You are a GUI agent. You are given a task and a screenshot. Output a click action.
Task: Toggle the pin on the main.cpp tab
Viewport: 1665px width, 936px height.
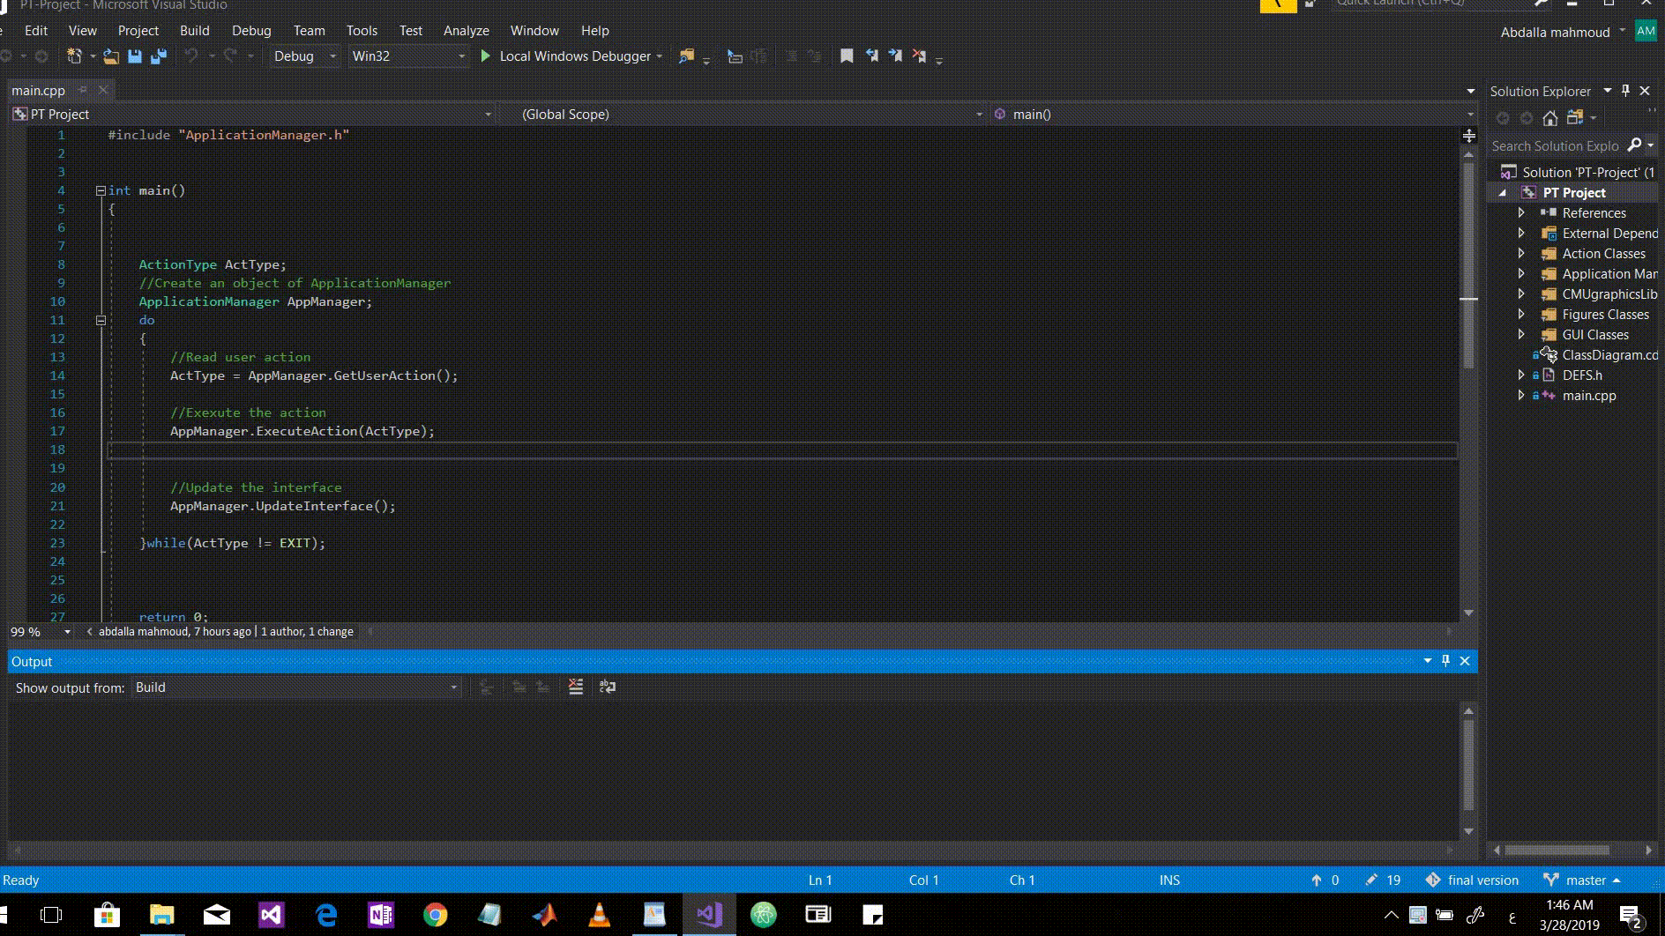coord(83,90)
